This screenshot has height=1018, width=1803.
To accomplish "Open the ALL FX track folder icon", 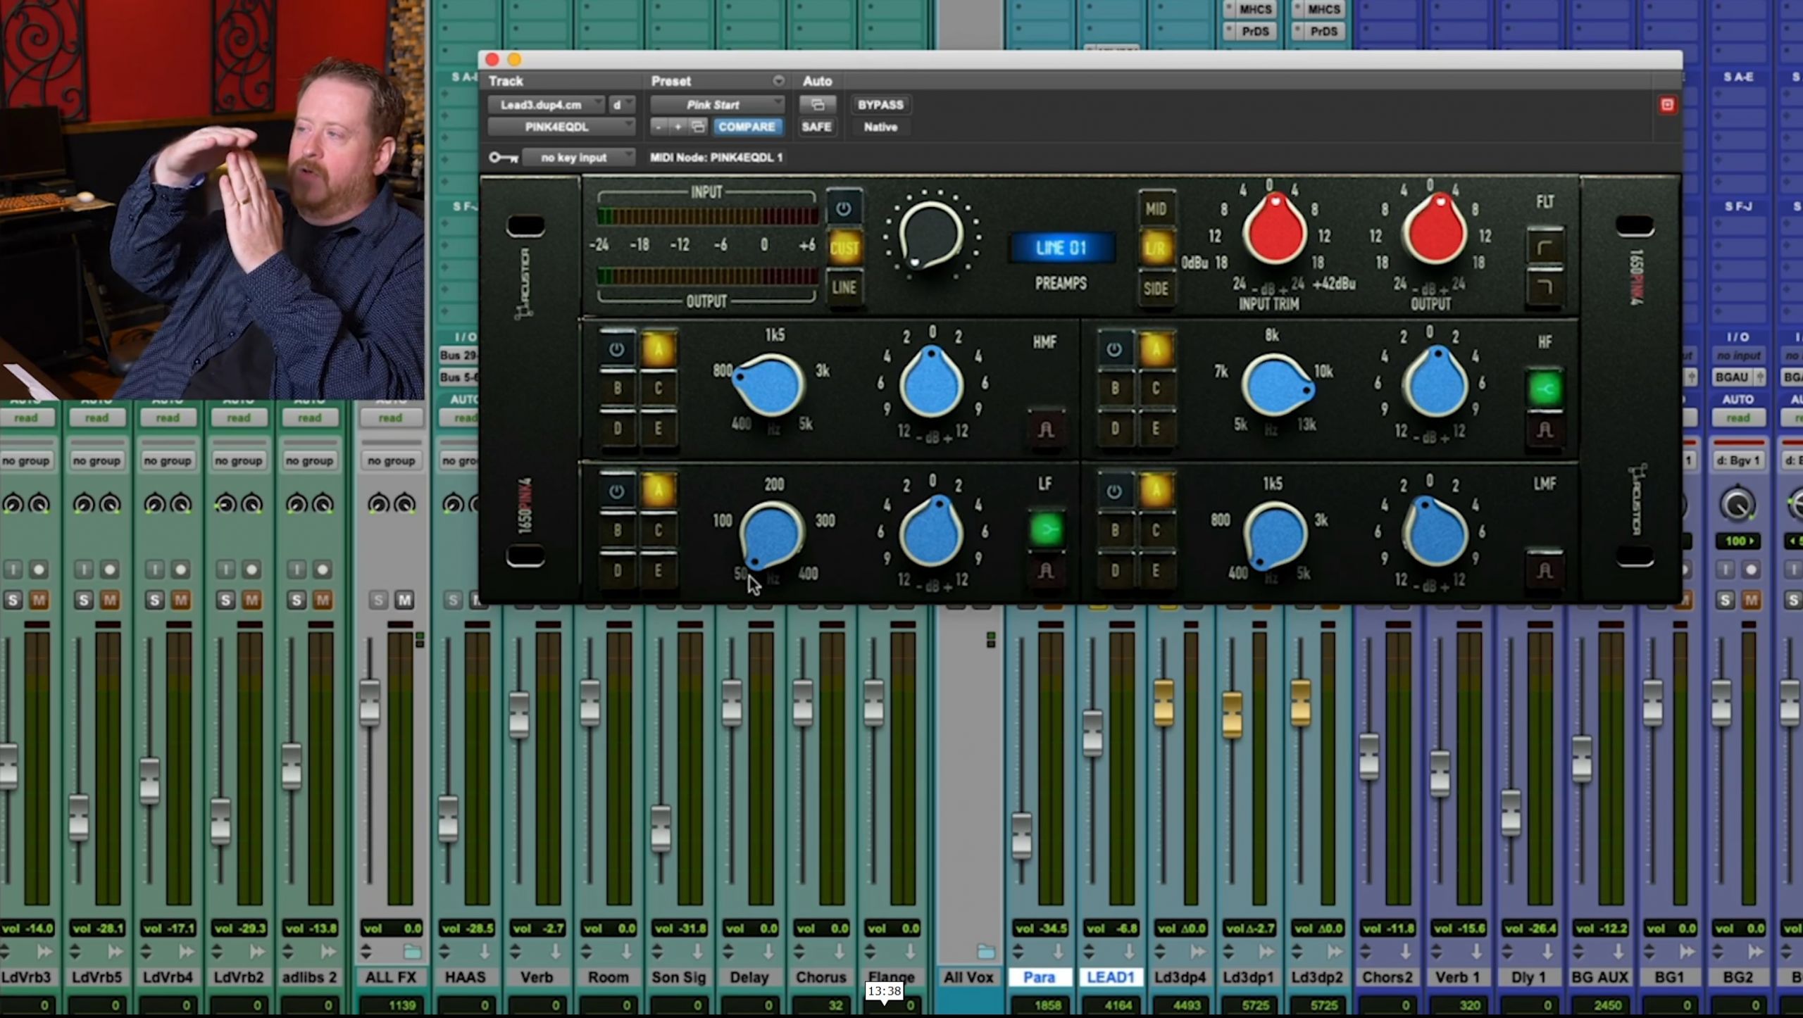I will coord(412,953).
